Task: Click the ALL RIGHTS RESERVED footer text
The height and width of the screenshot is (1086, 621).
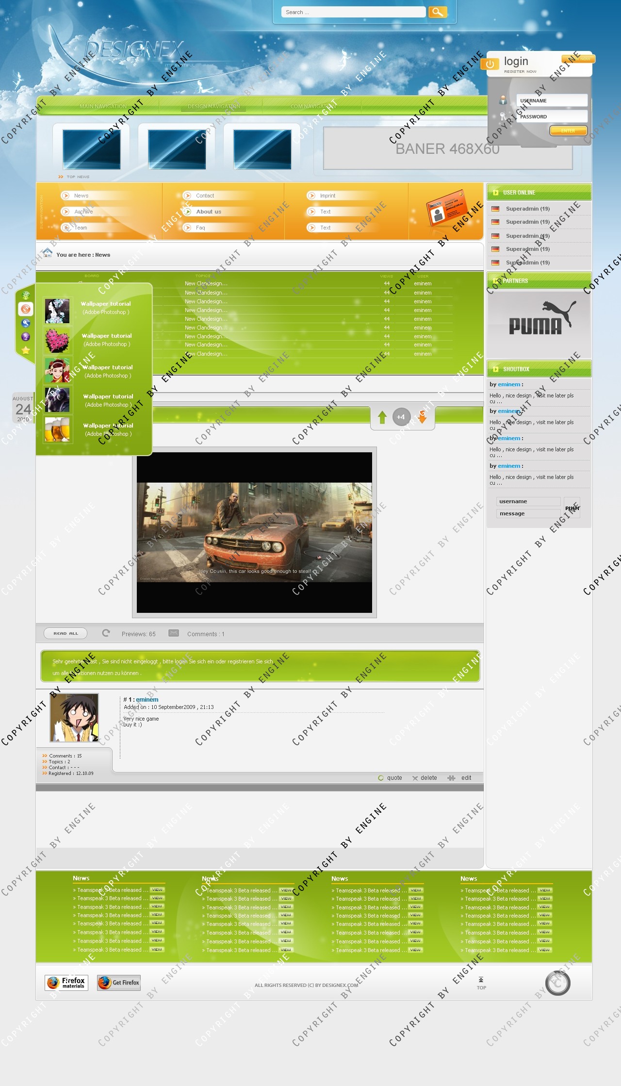Action: tap(306, 985)
